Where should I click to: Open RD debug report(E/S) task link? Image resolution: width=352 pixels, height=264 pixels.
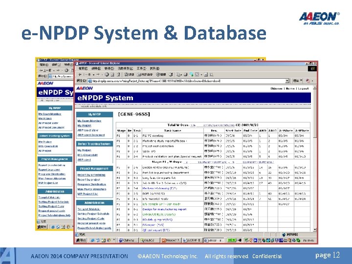(x=157, y=220)
